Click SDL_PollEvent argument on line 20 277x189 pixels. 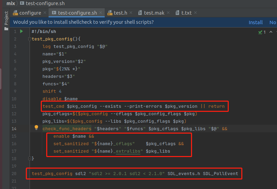tap(221, 174)
